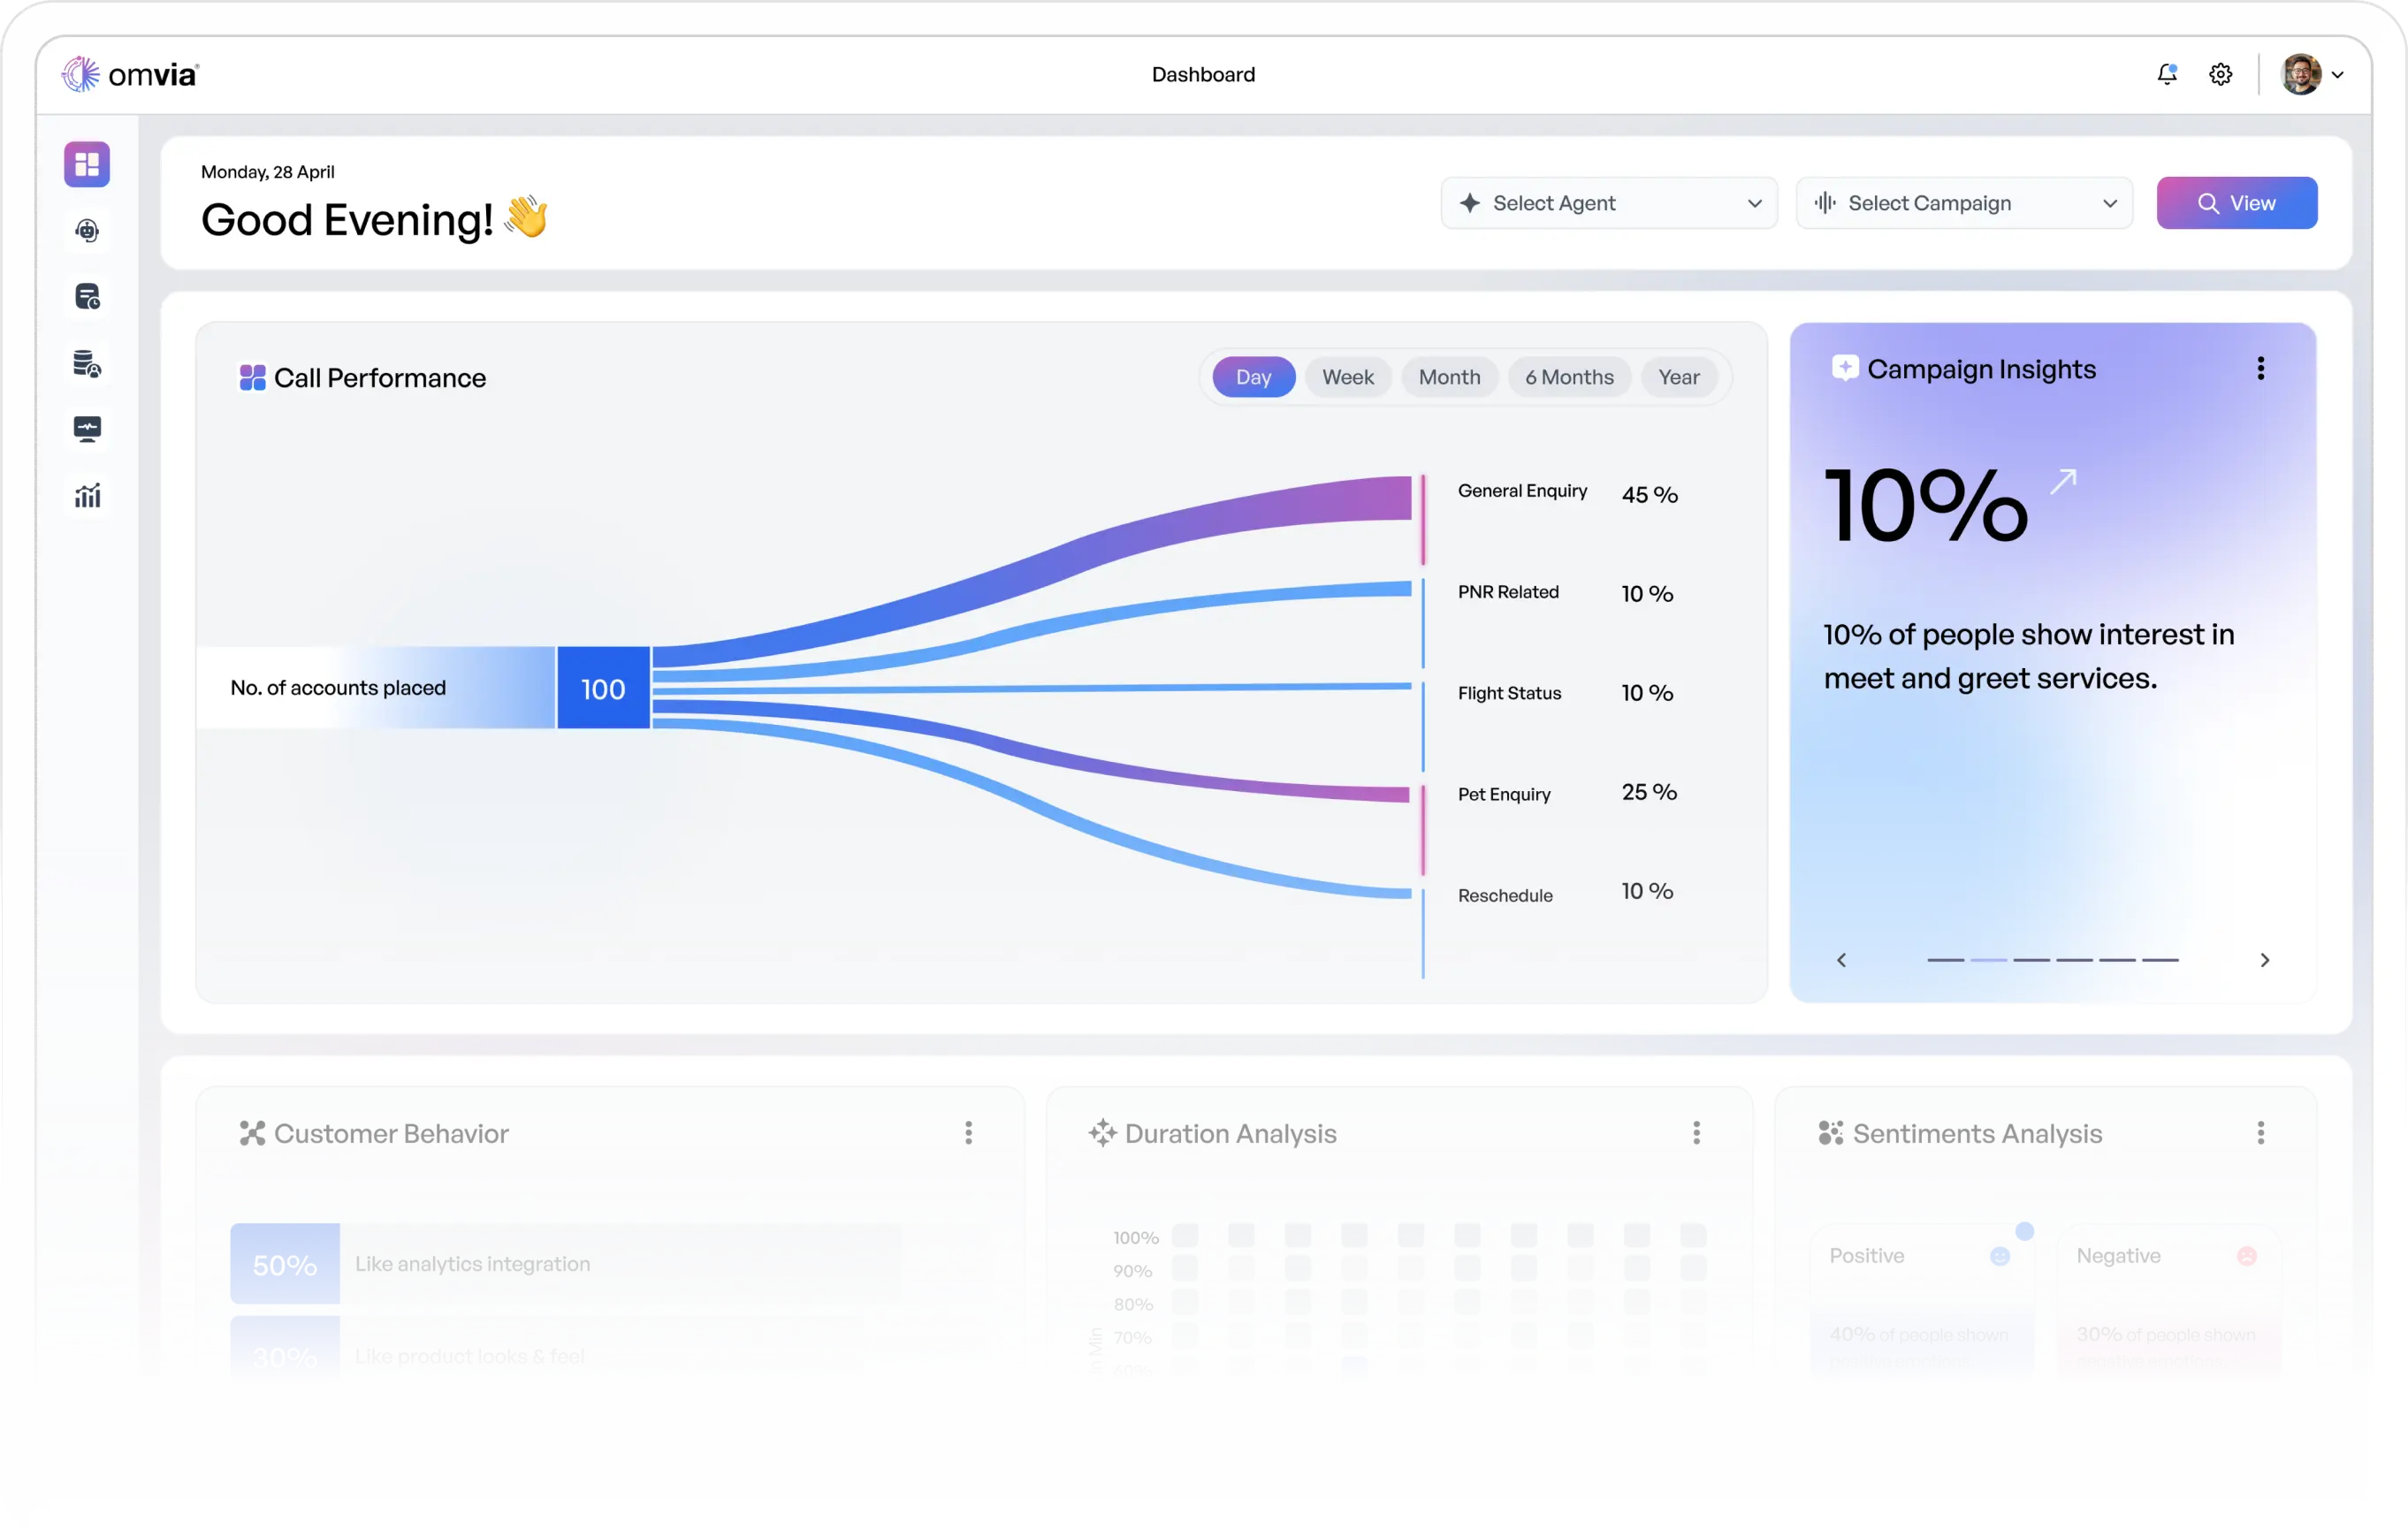This screenshot has width=2408, height=1538.
Task: Click the General Enquiry label
Action: point(1522,491)
